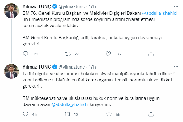Open @abdulla_shahid mention in second tweet
The width and height of the screenshot is (183, 122).
click(x=69, y=104)
